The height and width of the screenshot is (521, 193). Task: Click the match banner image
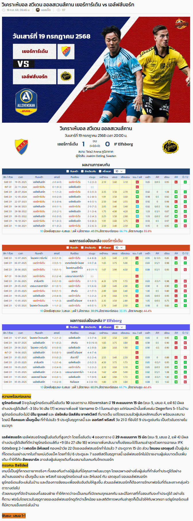[96, 70]
